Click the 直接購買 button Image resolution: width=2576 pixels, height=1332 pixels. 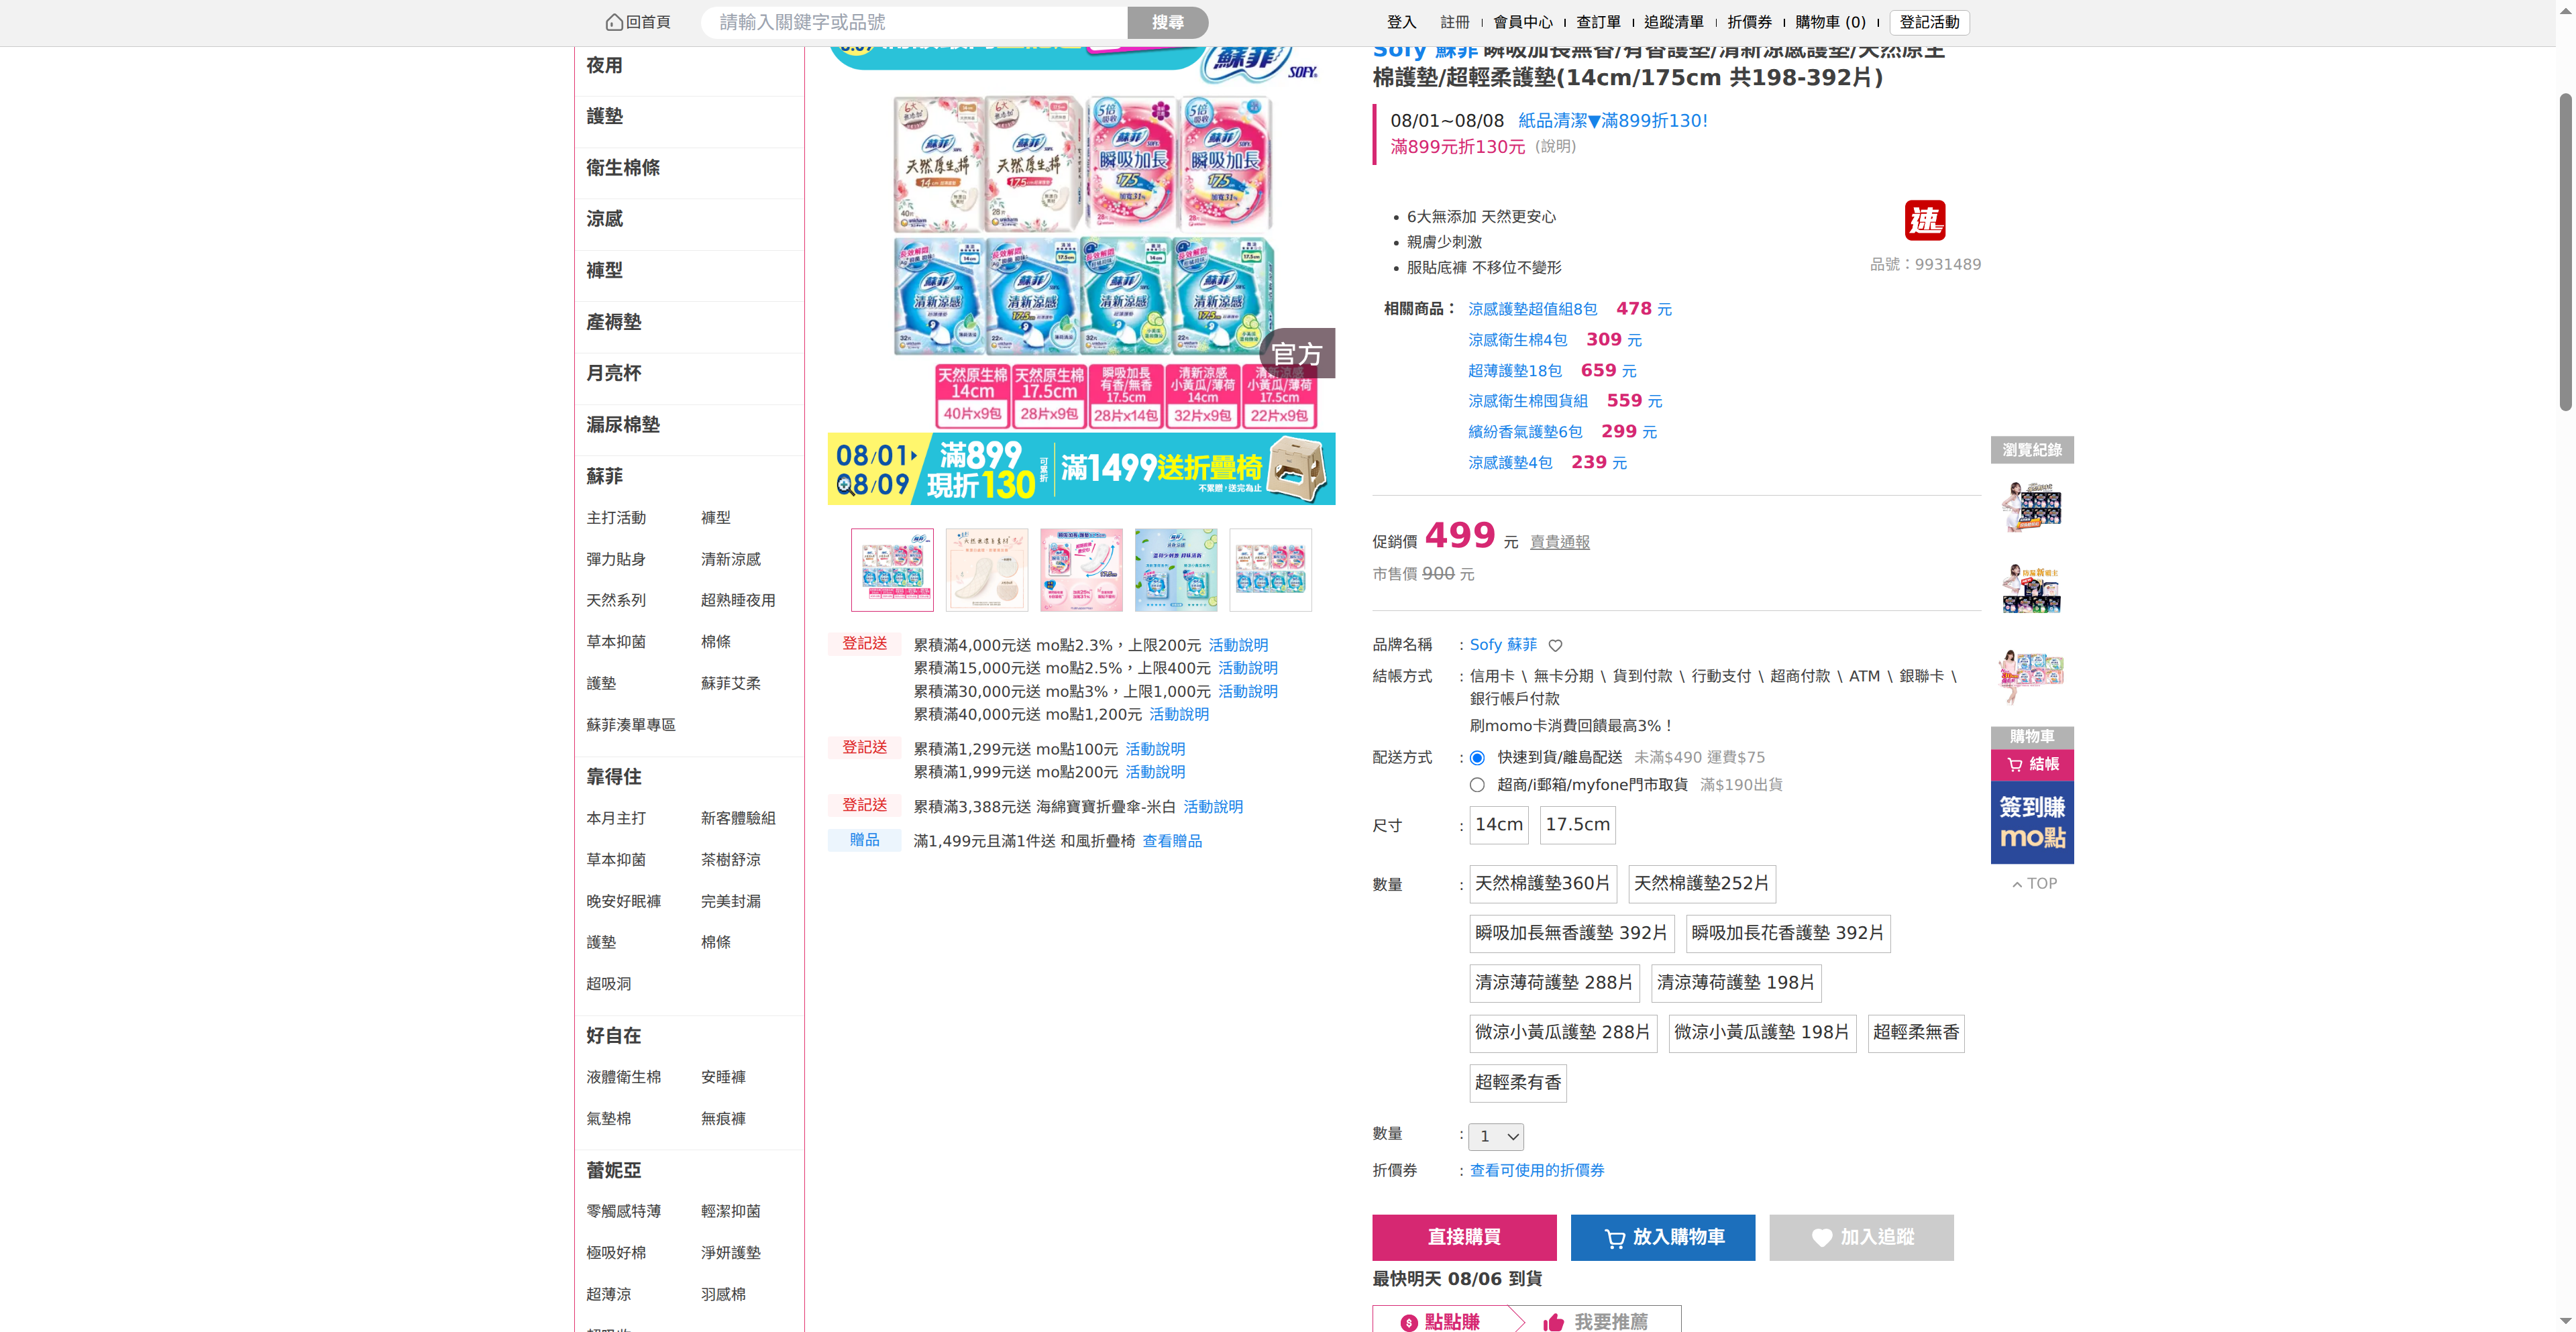[1464, 1238]
